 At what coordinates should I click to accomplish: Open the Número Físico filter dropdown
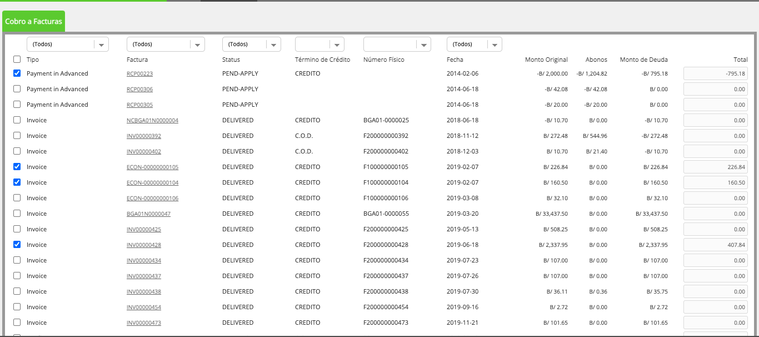pos(397,44)
